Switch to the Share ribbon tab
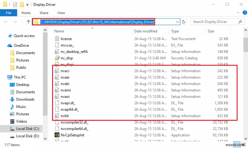248x148 pixels. pos(44,13)
